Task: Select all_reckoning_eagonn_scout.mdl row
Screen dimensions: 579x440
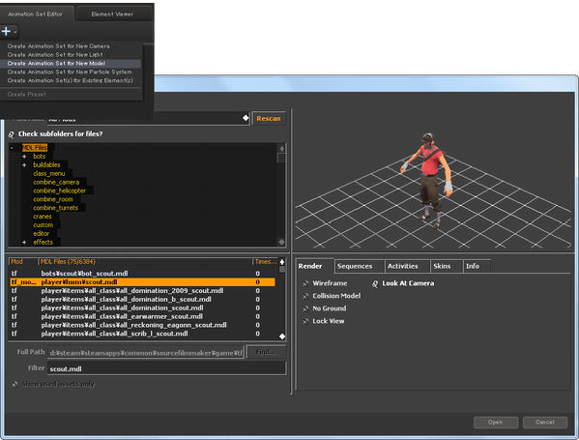Action: [x=142, y=325]
